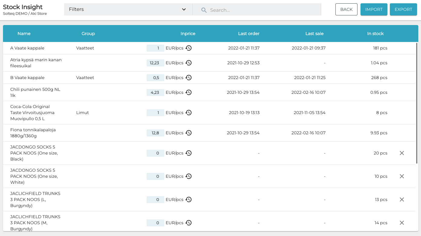
Task: Remove JACDONGO SOCKS White row with X
Action: [x=402, y=176]
